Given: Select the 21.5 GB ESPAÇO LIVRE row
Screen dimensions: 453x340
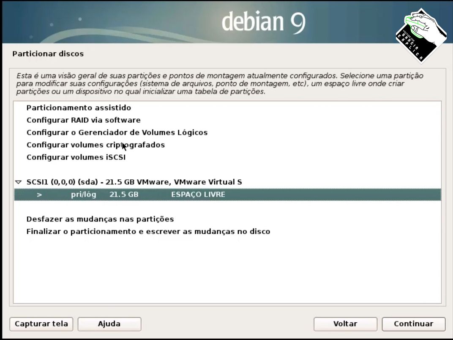Looking at the screenshot, I should (x=227, y=194).
